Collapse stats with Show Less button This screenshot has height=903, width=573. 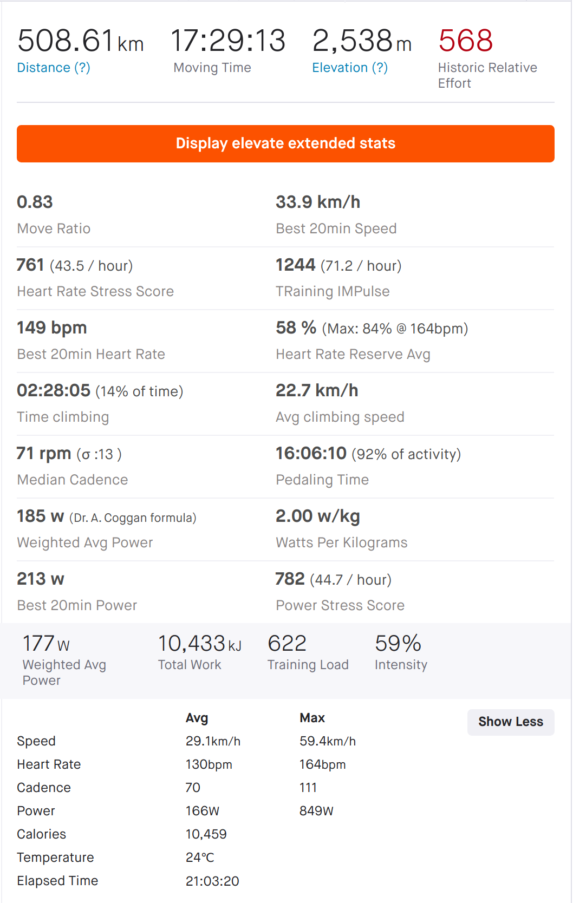click(x=511, y=722)
